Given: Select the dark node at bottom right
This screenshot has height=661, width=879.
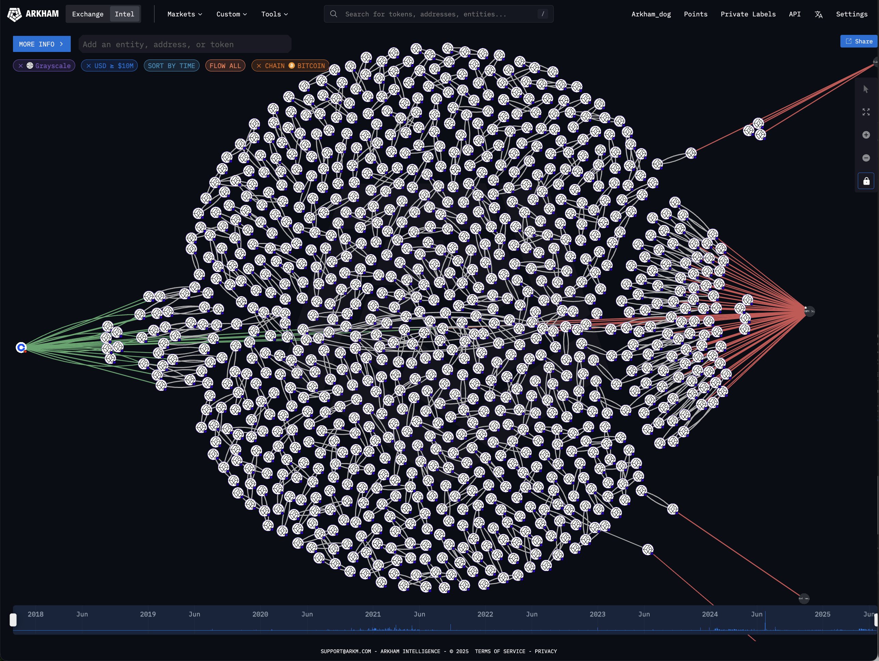Looking at the screenshot, I should click(804, 598).
